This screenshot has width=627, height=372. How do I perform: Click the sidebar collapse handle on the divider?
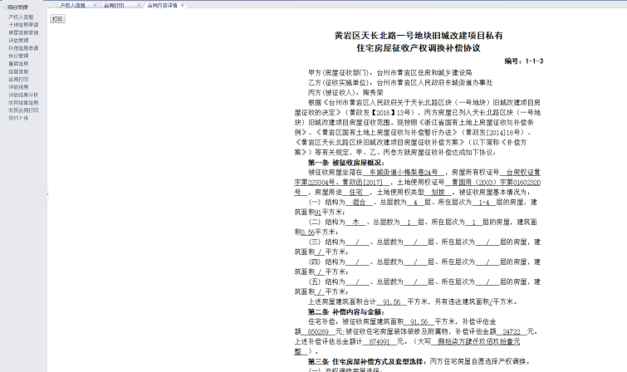click(x=48, y=194)
